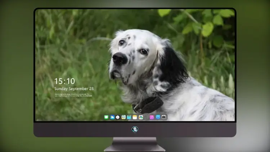Launch the pink Music app in the dock

(x=152, y=117)
